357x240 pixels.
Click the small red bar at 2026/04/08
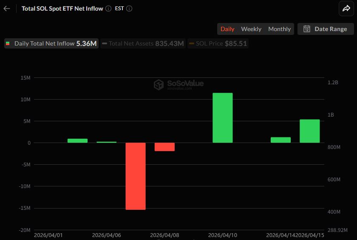pyautogui.click(x=164, y=147)
